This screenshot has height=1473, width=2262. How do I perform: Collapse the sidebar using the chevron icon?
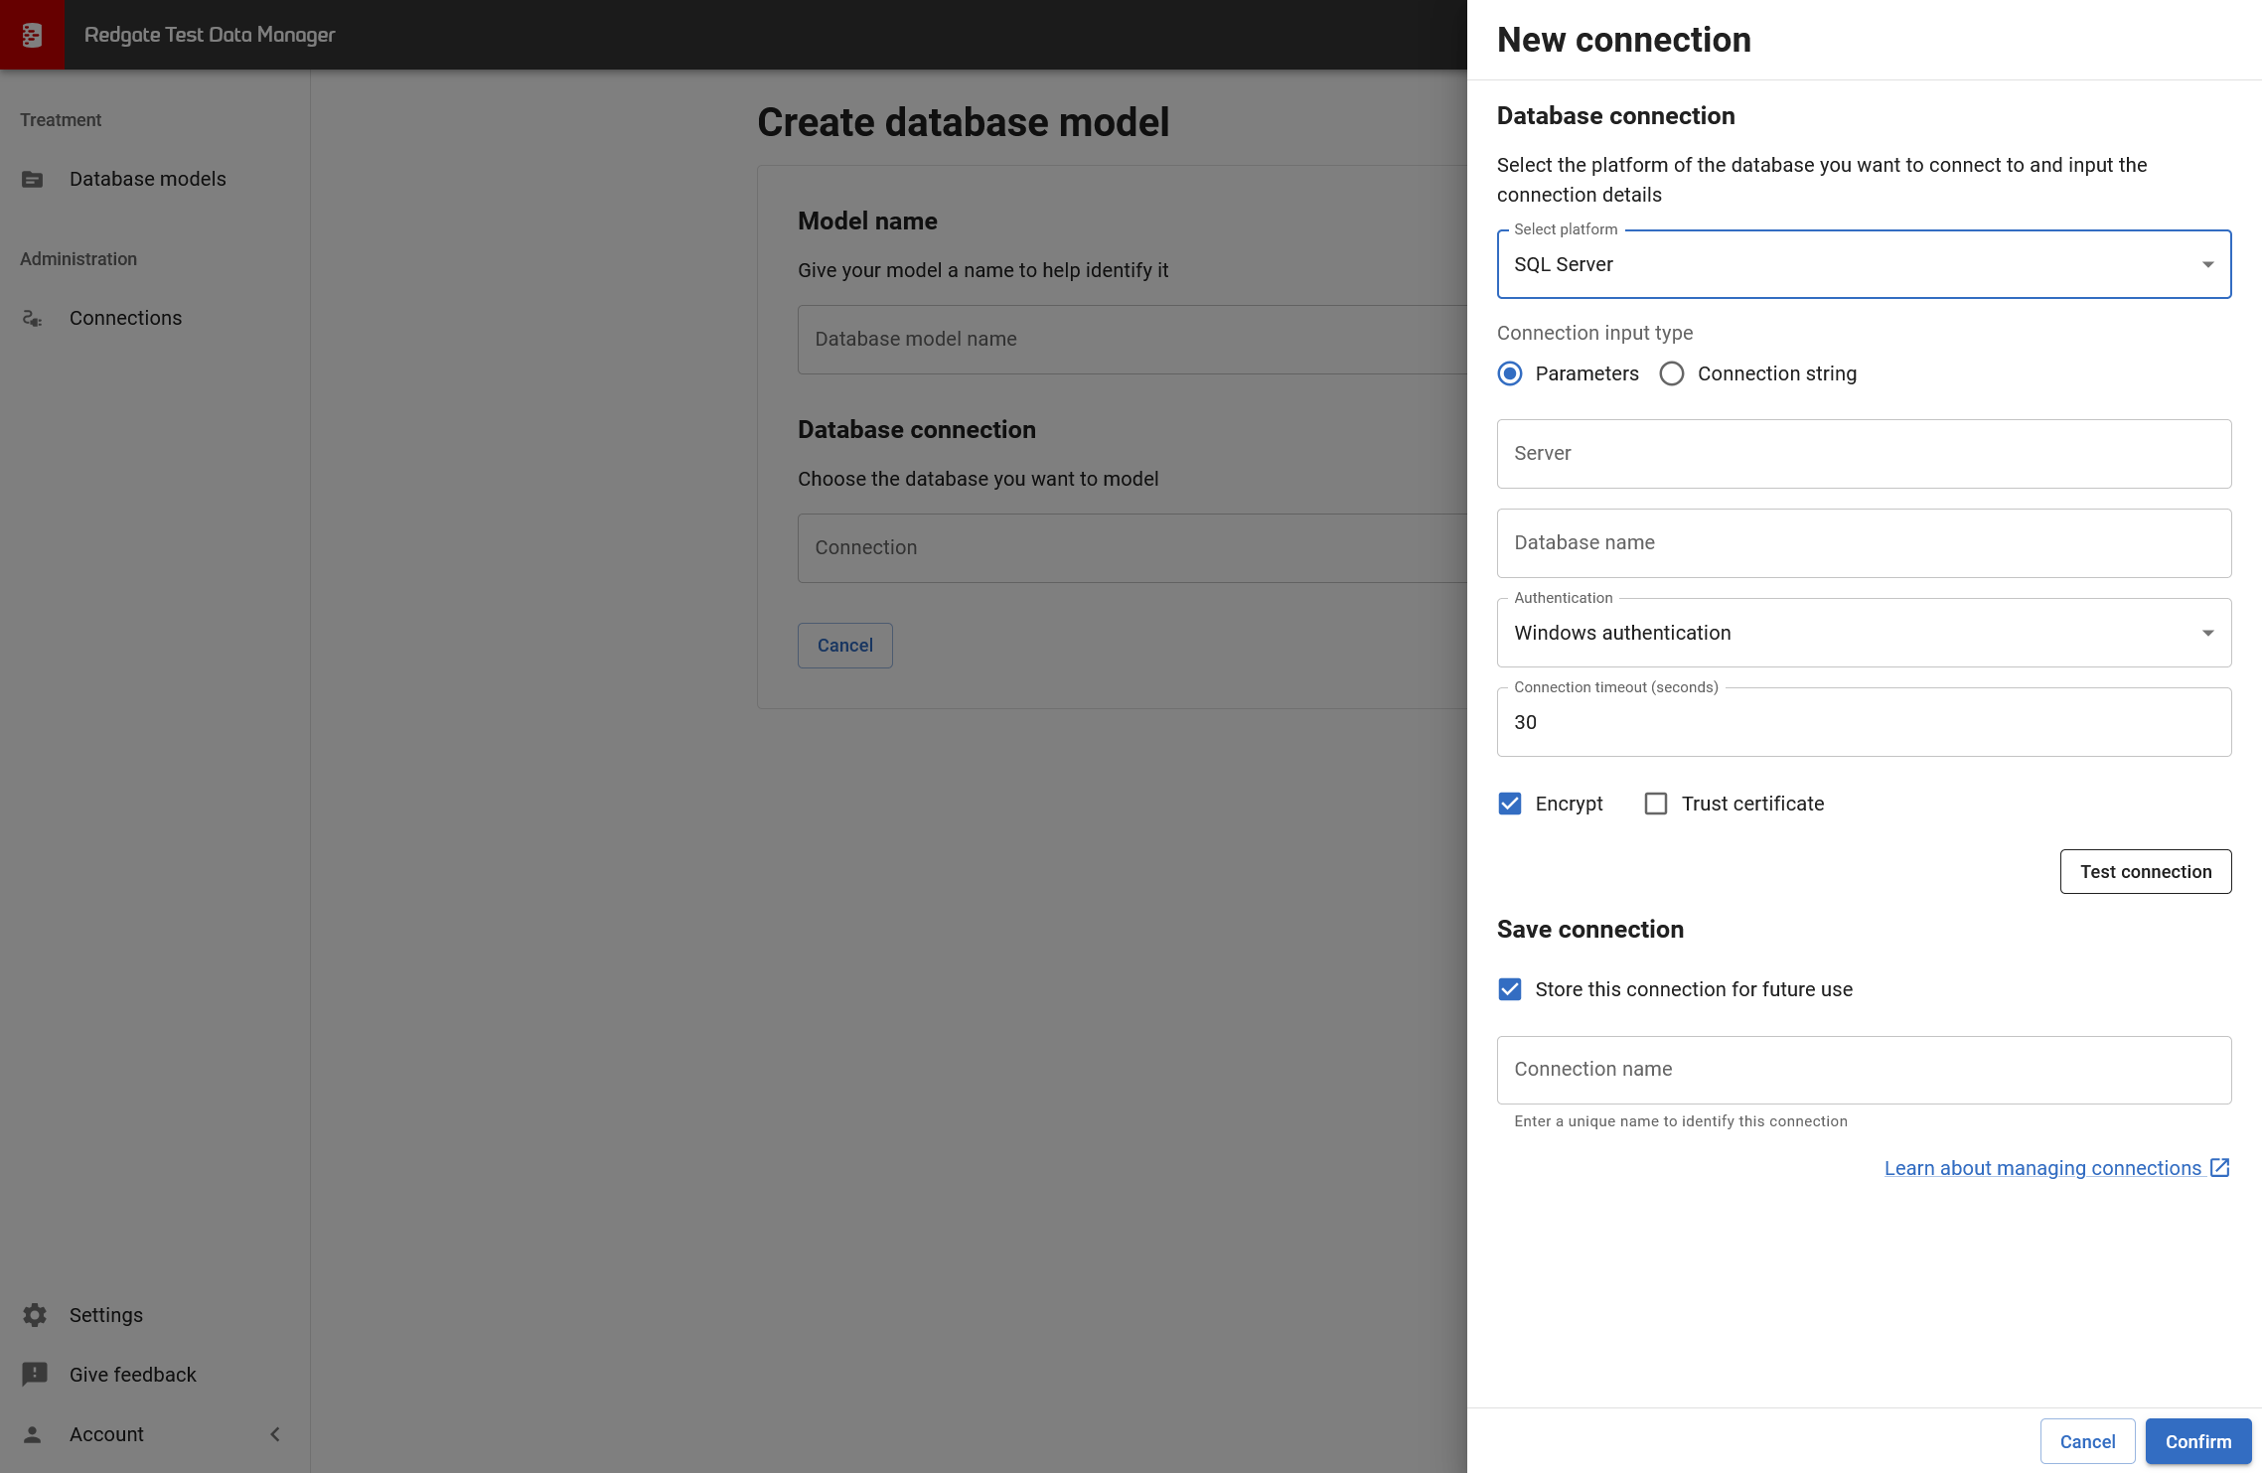pos(275,1434)
